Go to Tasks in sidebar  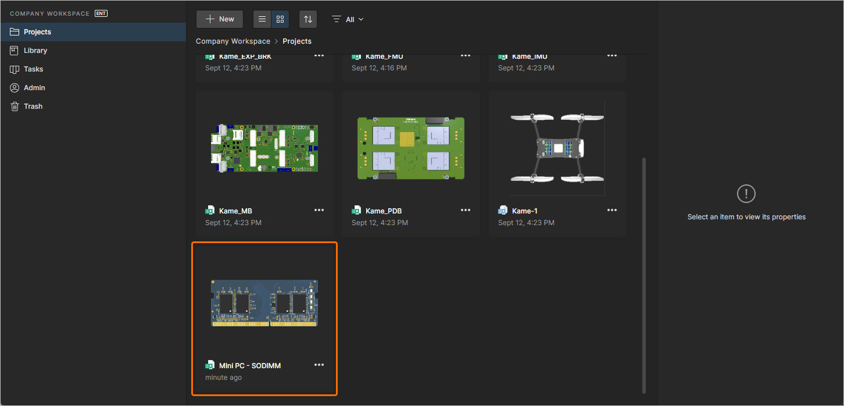point(33,69)
